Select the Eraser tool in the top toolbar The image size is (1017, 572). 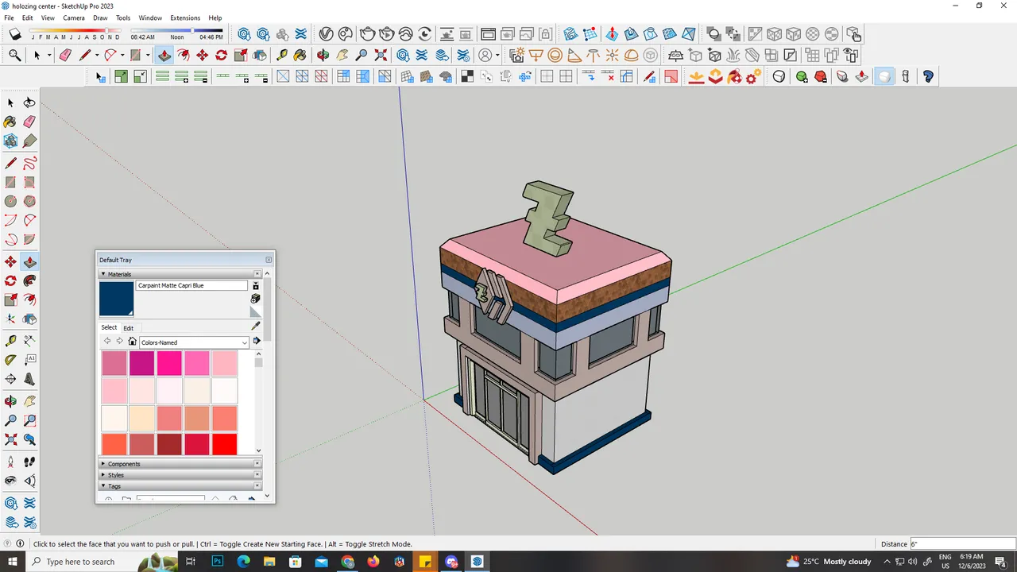click(x=65, y=55)
